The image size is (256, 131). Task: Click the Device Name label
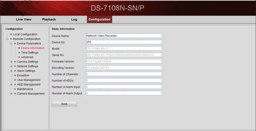click(x=60, y=36)
